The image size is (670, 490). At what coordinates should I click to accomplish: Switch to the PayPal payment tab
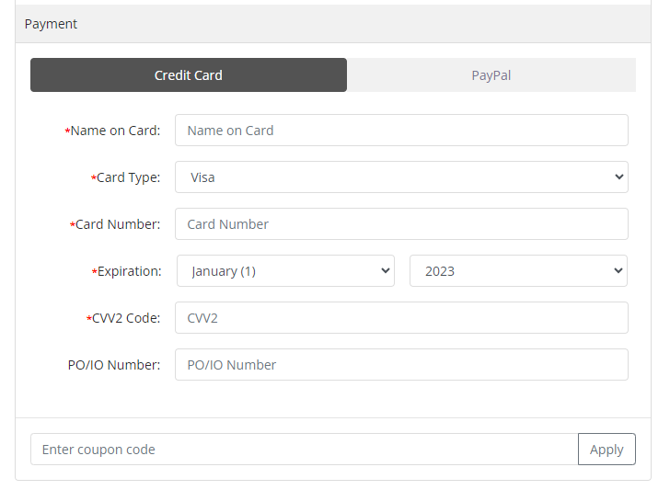pos(491,75)
